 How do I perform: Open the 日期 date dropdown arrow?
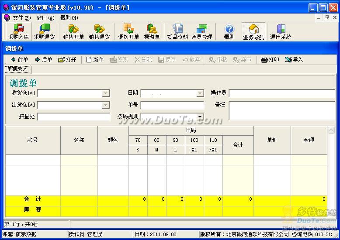200,93
